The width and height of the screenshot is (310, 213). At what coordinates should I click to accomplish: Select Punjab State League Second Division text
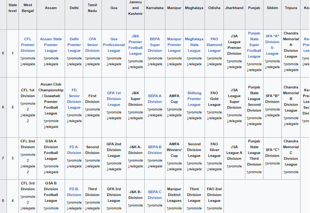click(x=254, y=99)
